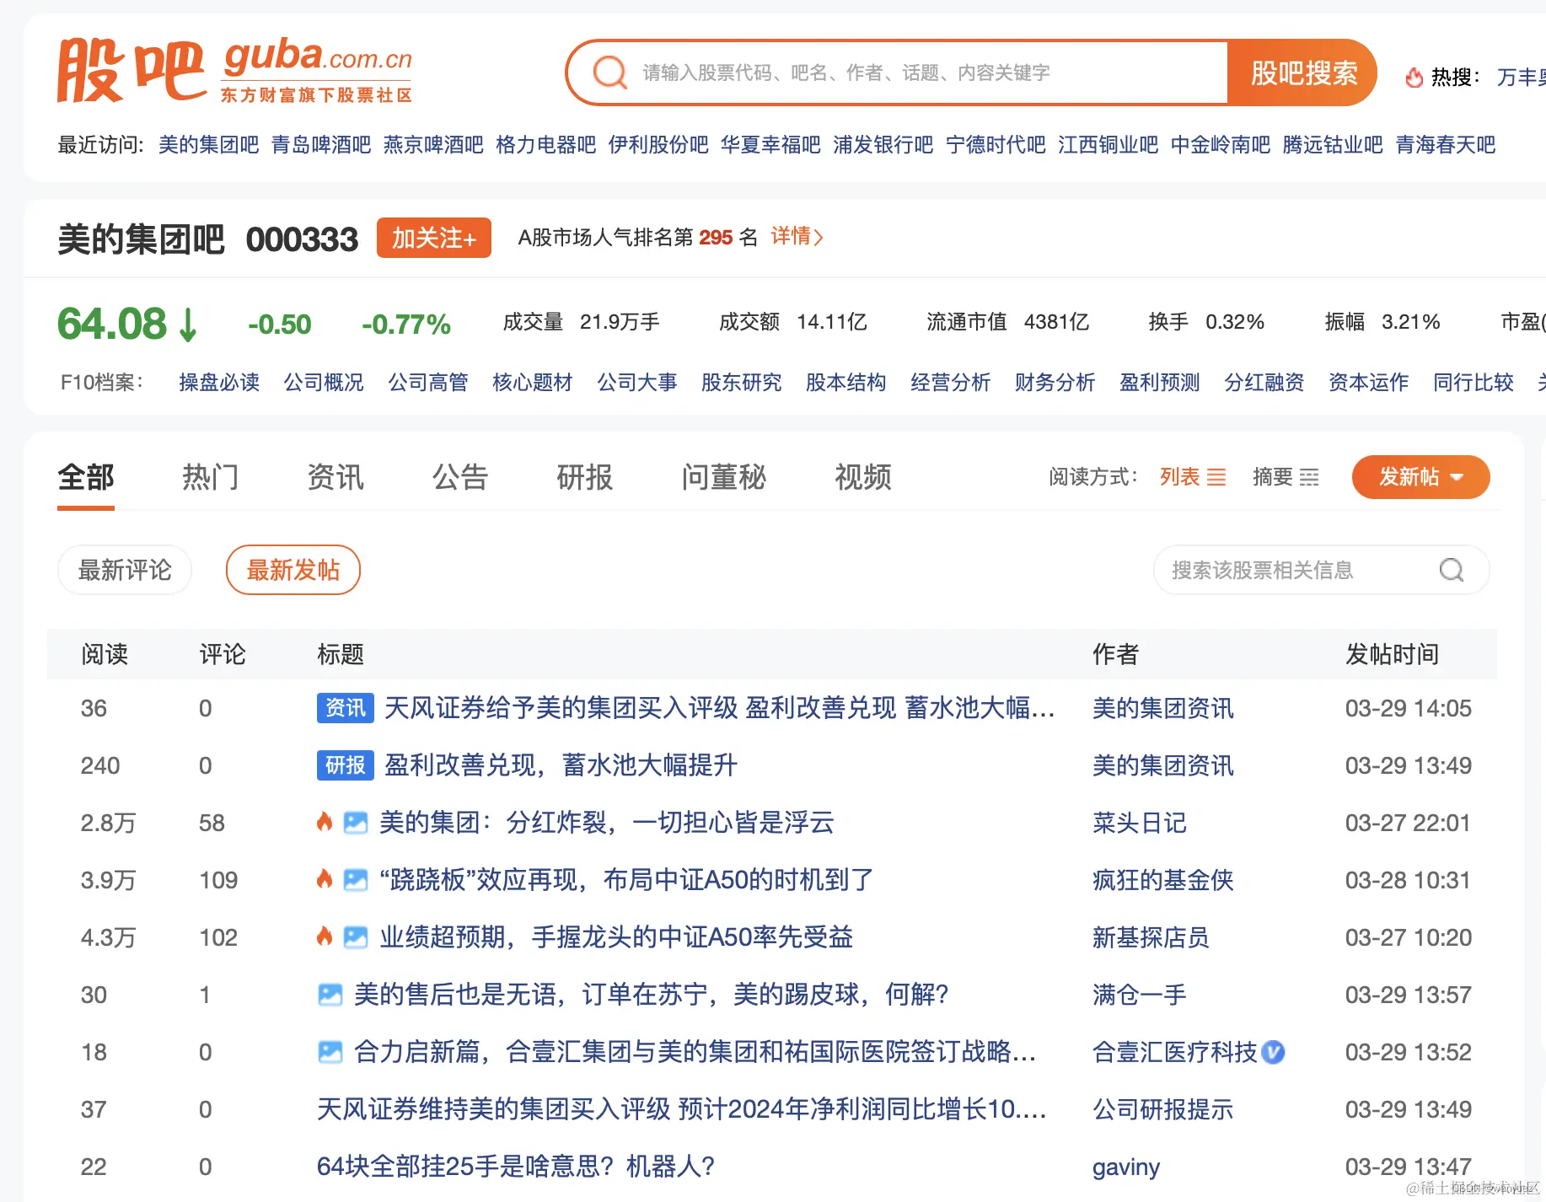Open author 疯狂的基金侠 profile
Screen dimensions: 1546x1202
(1163, 880)
